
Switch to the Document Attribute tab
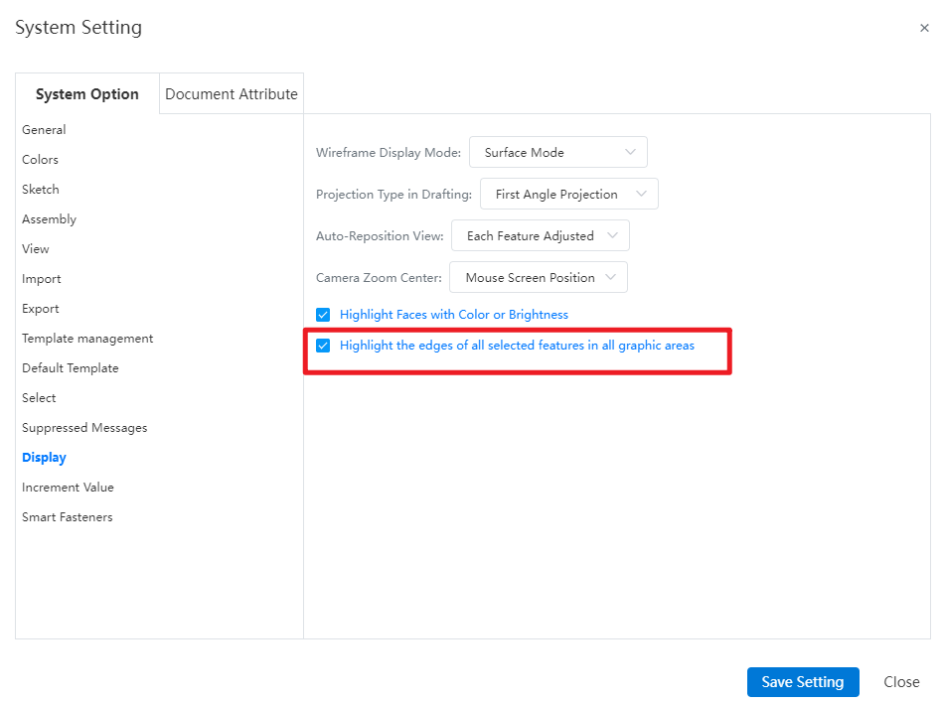pos(231,94)
